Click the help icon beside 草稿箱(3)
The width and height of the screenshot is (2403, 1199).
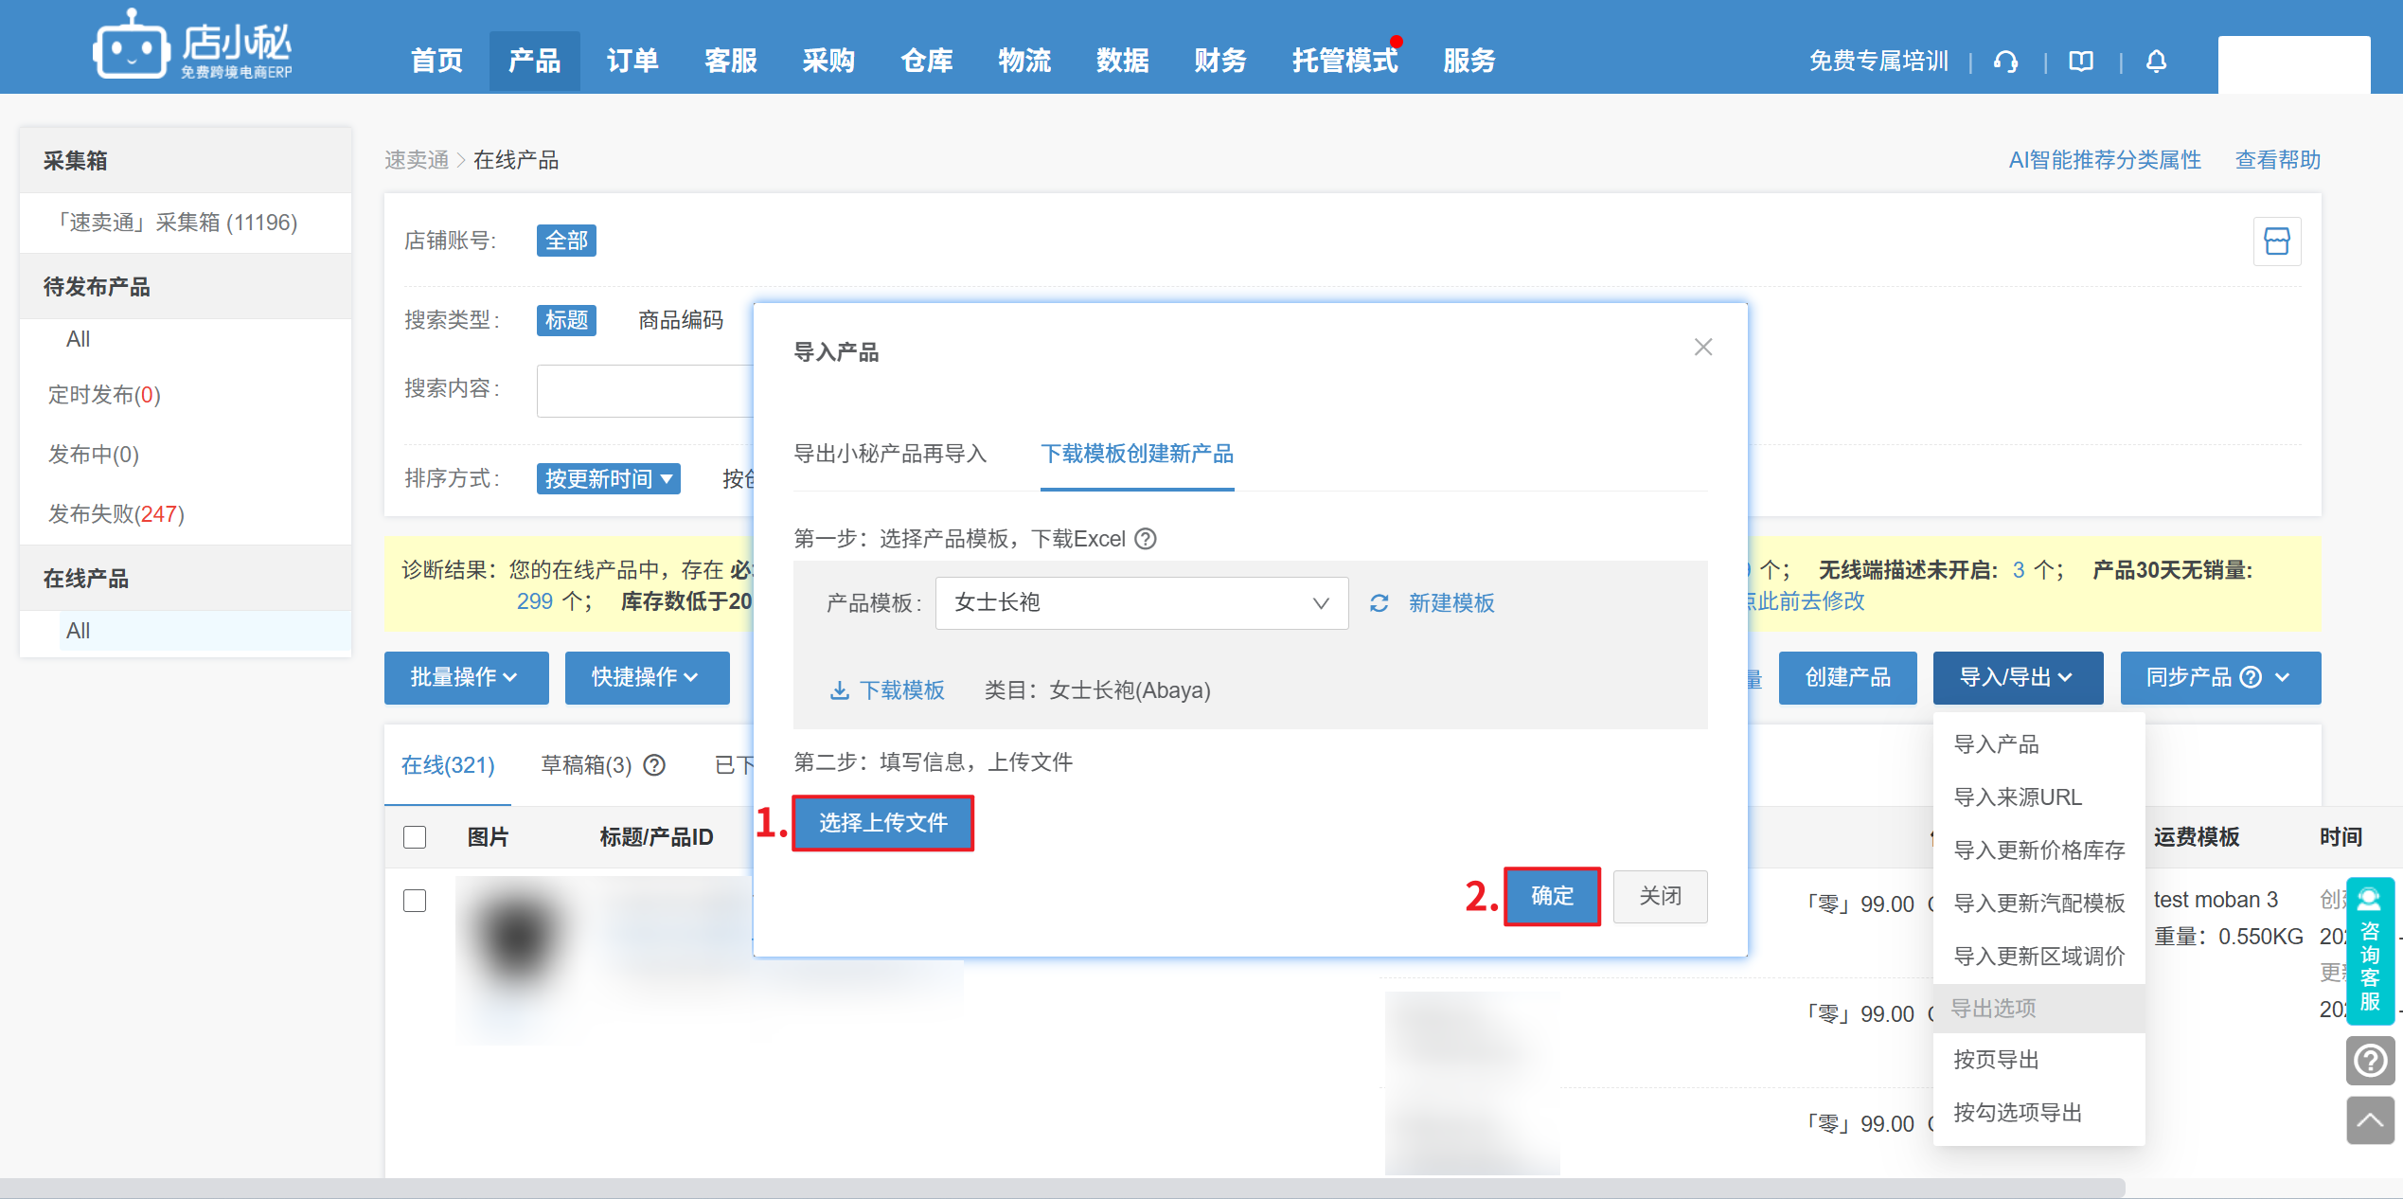(x=654, y=765)
